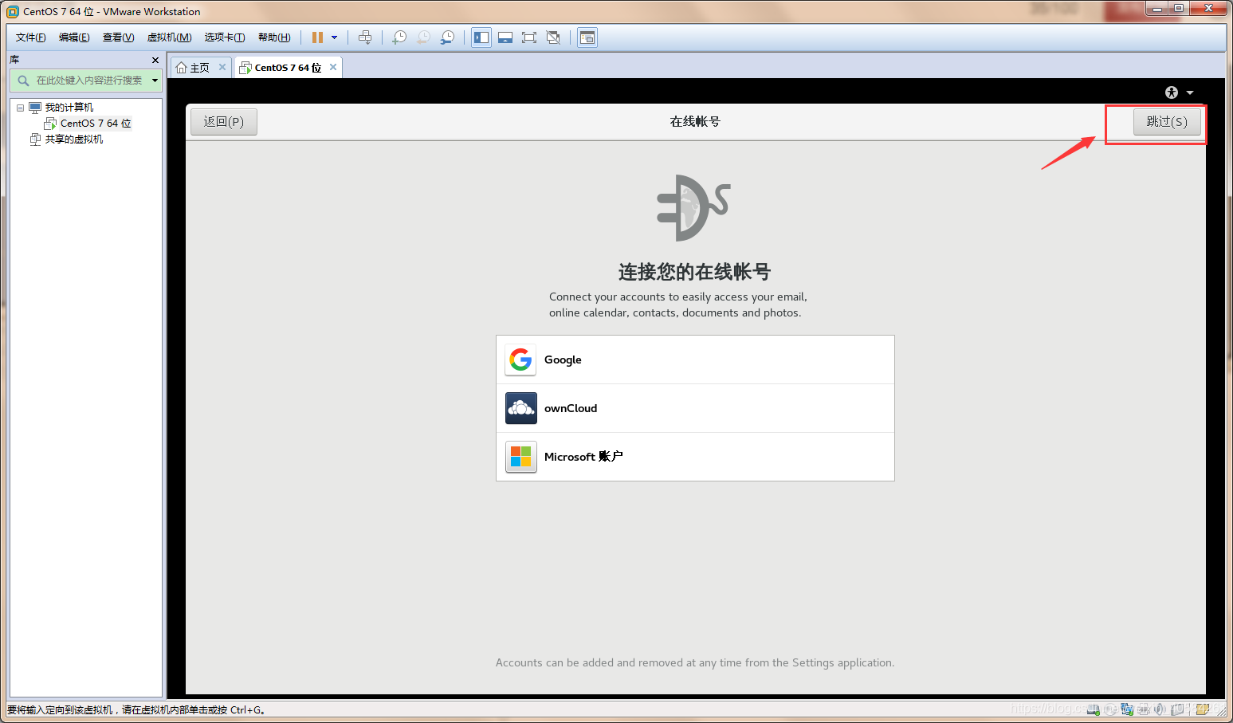Screen dimensions: 1233x723
Task: Click the revert to snapshot icon
Action: pyautogui.click(x=423, y=37)
